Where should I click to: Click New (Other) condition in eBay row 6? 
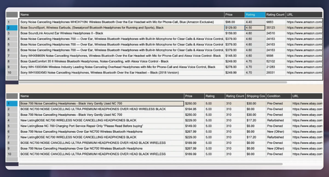(x=279, y=132)
